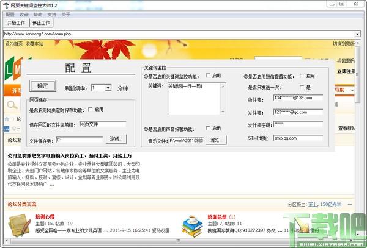Enable the 关键词监控功能 checkbox
The width and height of the screenshot is (367, 248).
pyautogui.click(x=207, y=76)
